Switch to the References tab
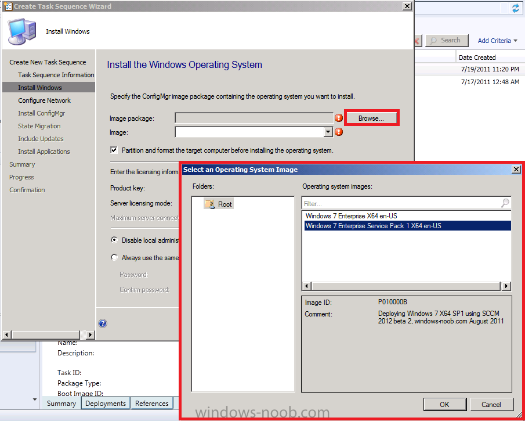 tap(151, 403)
